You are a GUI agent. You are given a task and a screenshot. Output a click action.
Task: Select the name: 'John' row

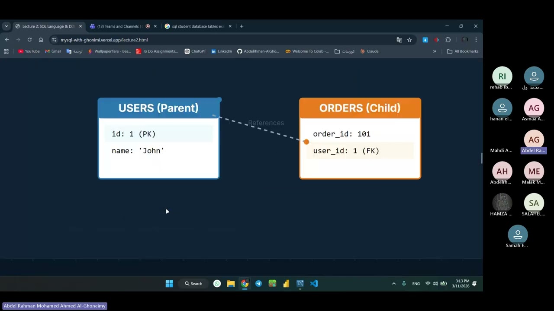click(158, 151)
